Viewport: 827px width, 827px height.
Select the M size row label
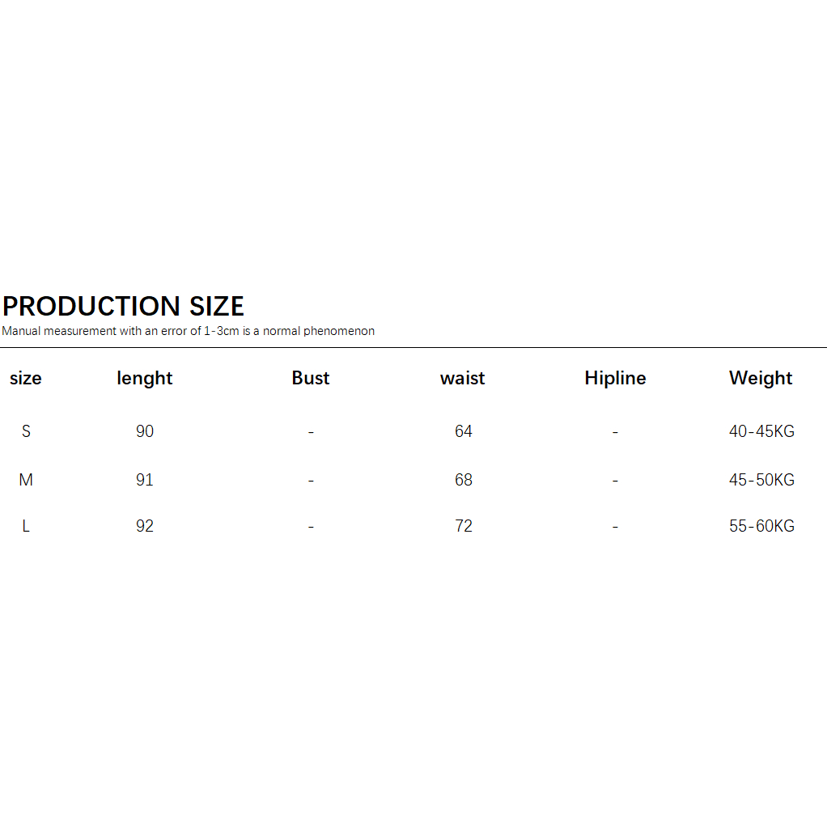(x=26, y=480)
